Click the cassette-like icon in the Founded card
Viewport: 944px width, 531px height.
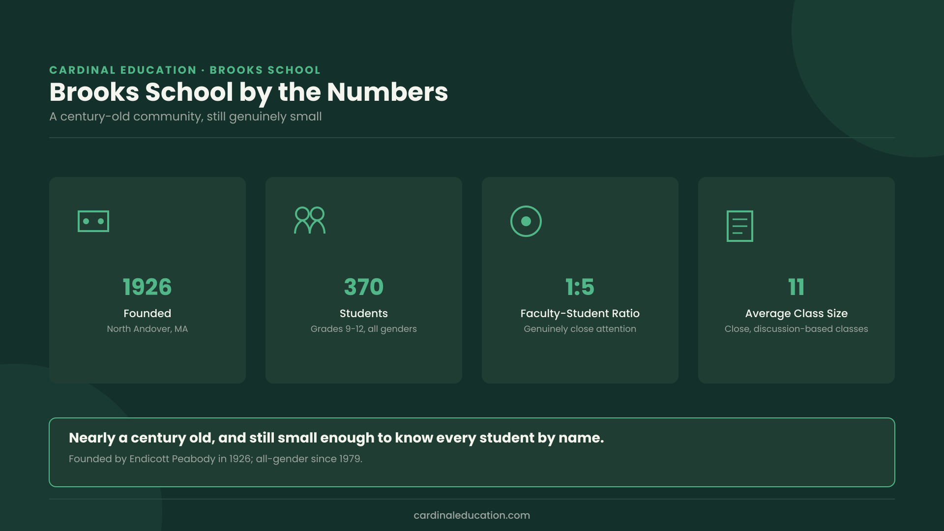click(93, 221)
